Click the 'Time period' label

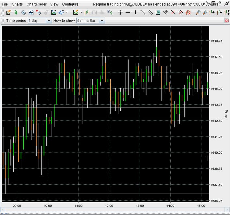pos(16,21)
